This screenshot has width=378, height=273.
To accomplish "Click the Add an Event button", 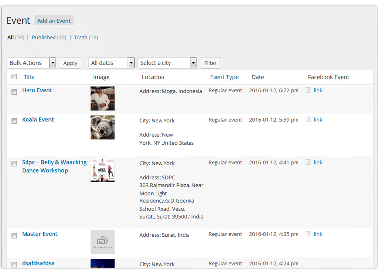I will (54, 21).
